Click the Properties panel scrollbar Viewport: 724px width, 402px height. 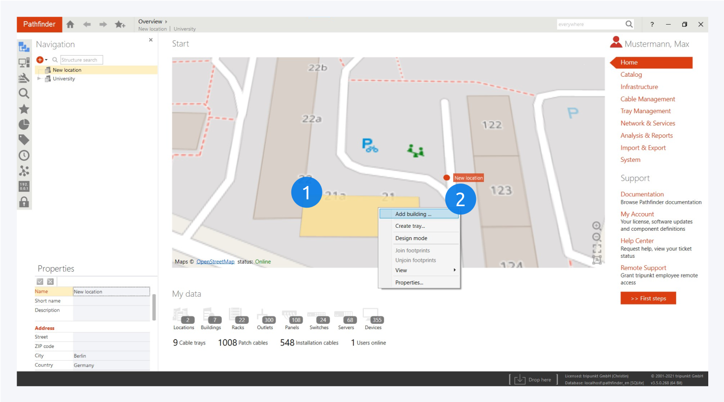coord(154,308)
